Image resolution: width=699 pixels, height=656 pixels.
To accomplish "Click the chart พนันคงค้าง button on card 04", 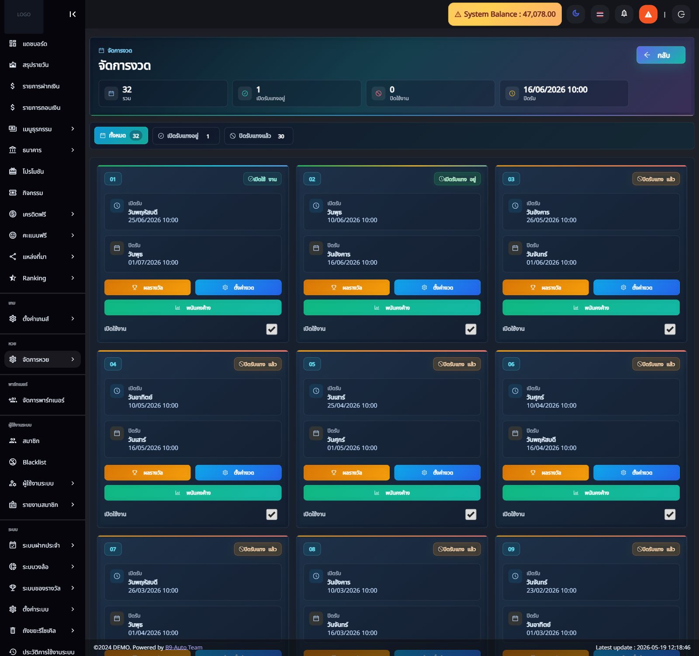I will point(193,493).
